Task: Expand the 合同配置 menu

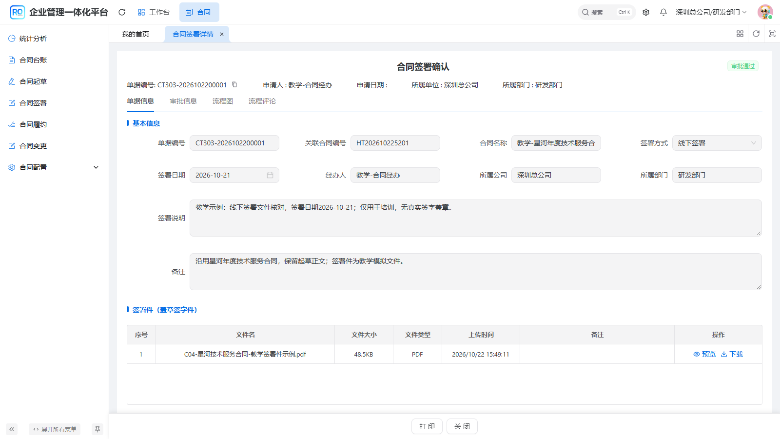Action: click(x=54, y=167)
